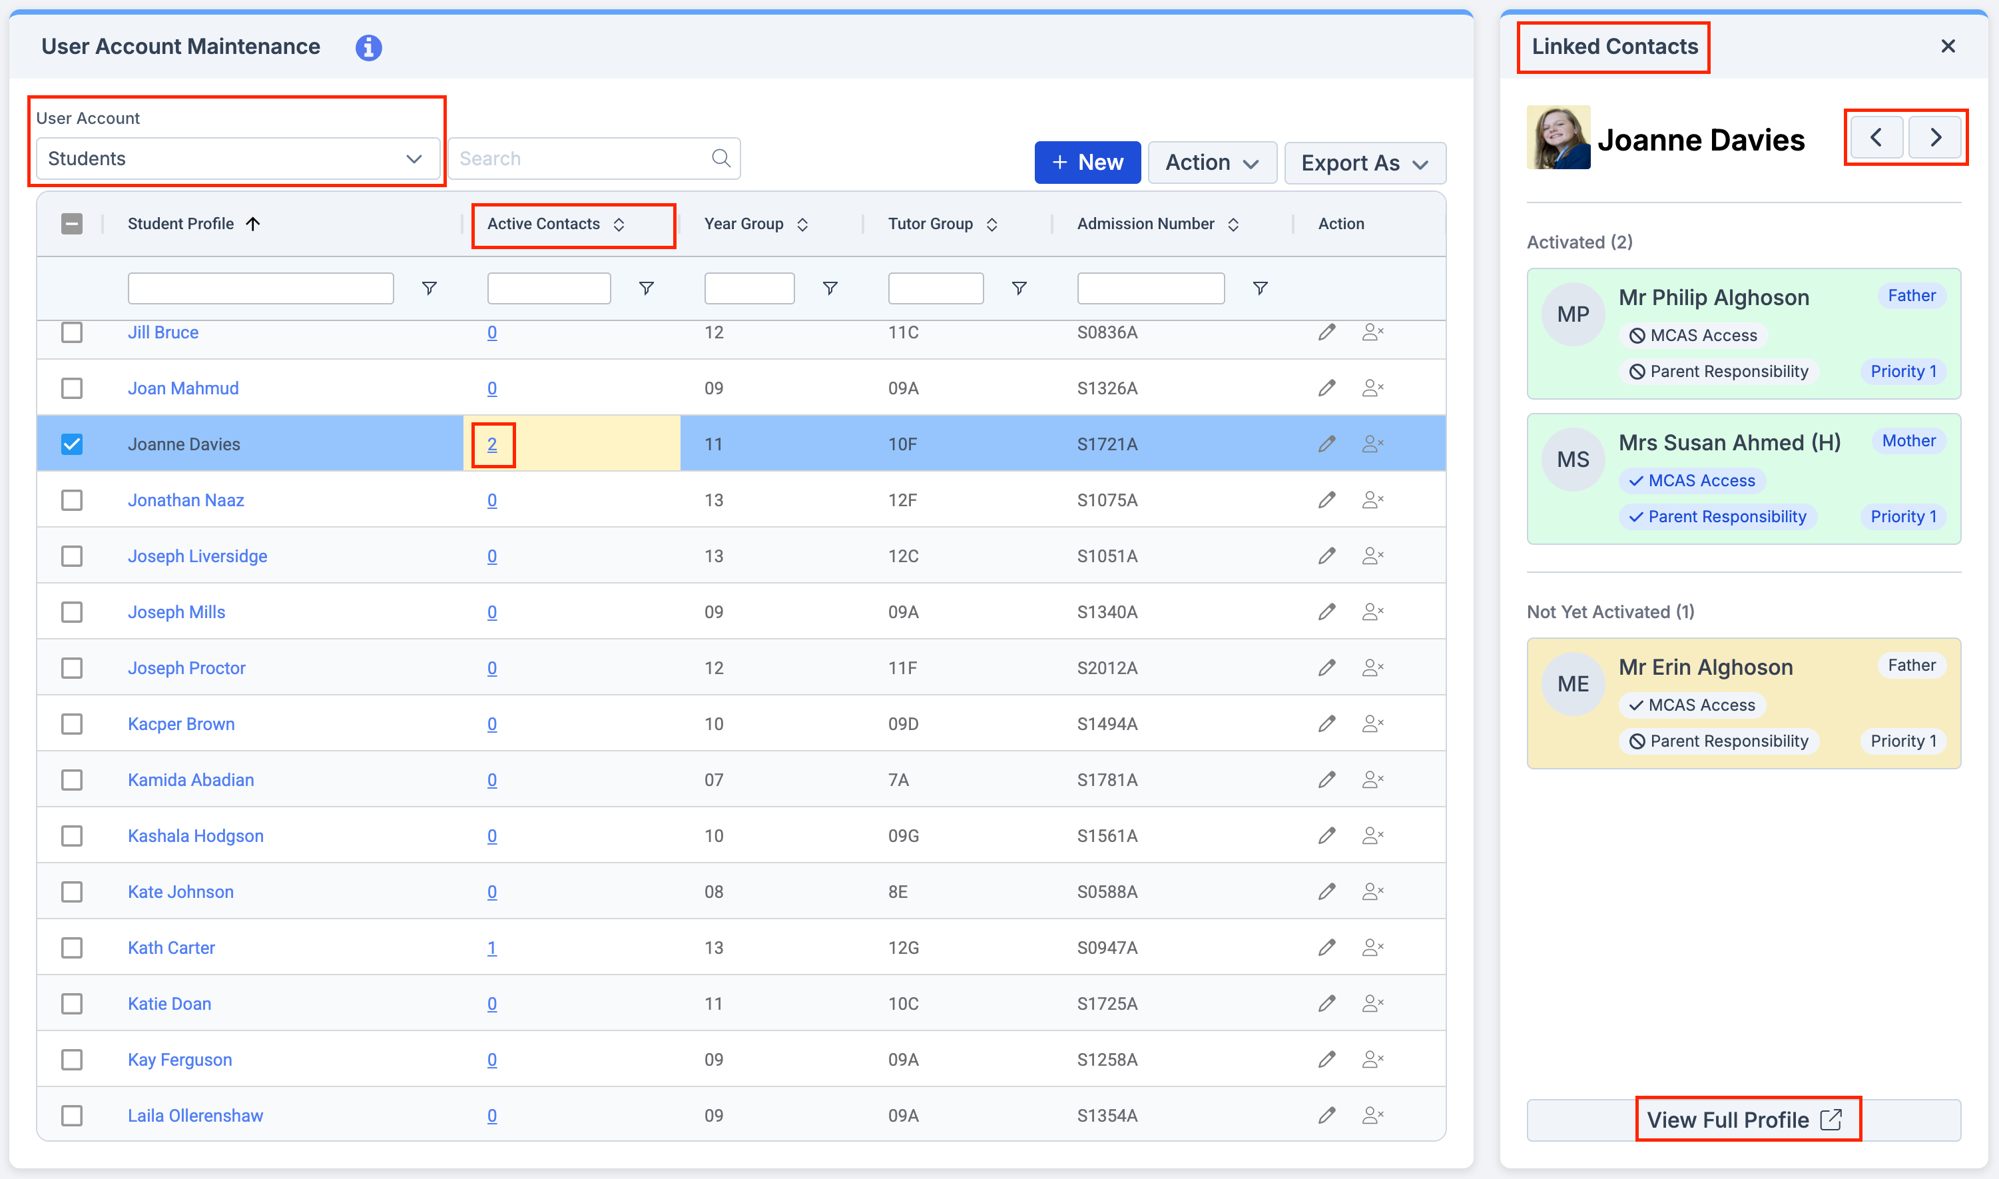Screen dimensions: 1999x1179
Task: Open the Students user account dropdown
Action: [x=236, y=158]
